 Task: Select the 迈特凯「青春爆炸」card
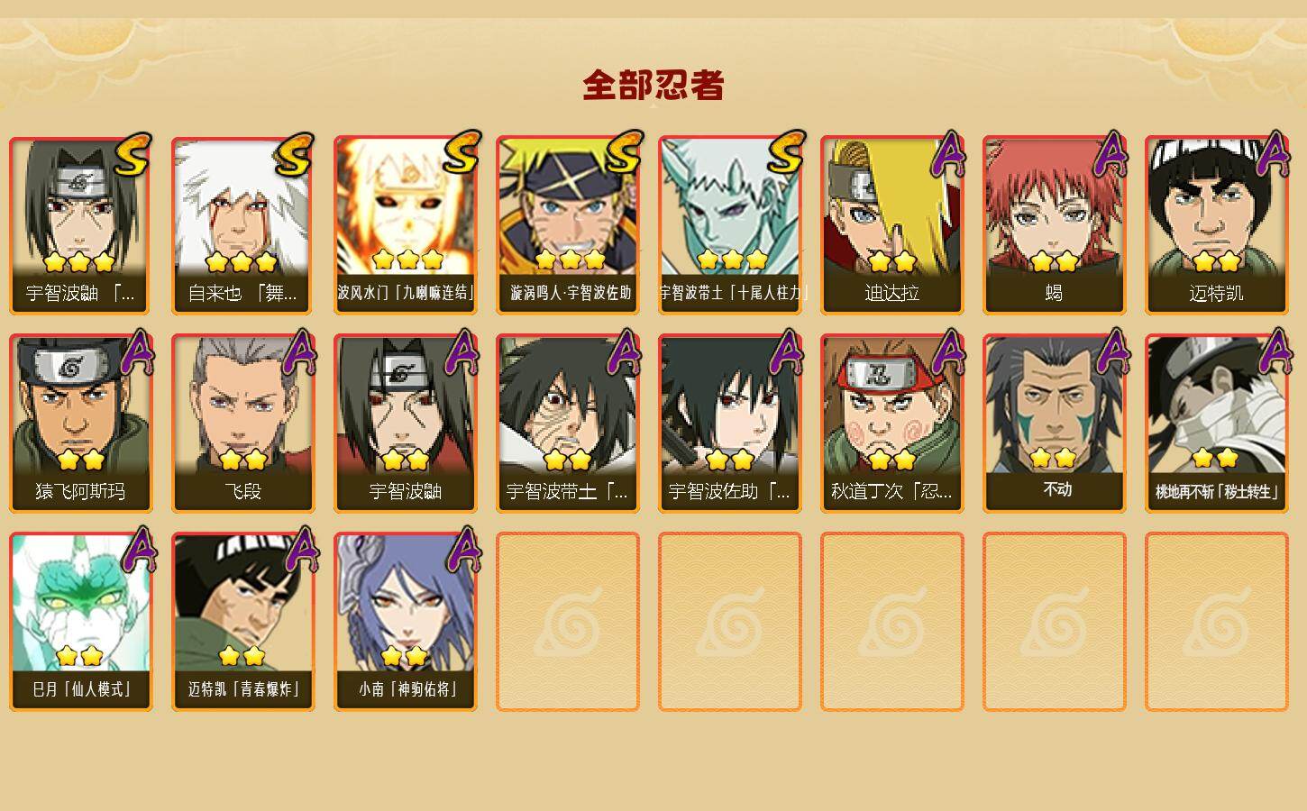coord(242,622)
